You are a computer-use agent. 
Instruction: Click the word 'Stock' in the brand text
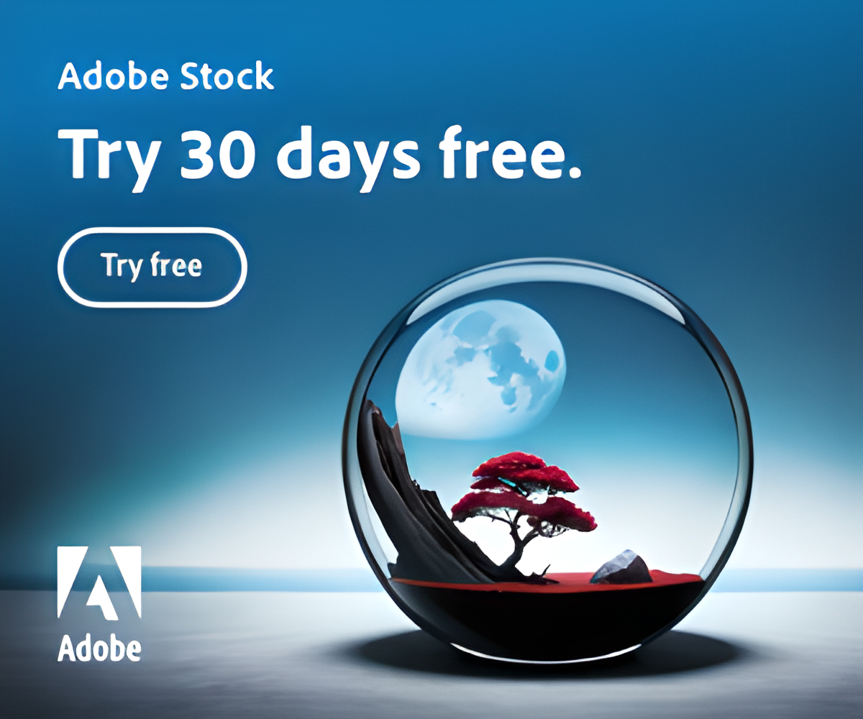[227, 76]
